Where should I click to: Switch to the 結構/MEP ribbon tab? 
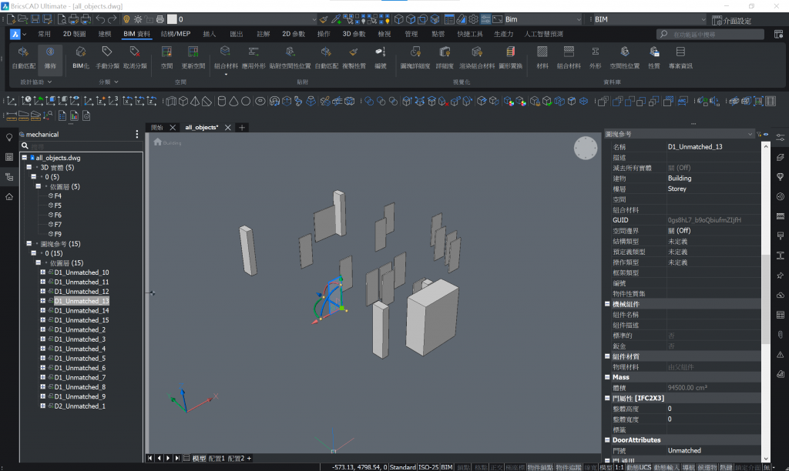(175, 35)
